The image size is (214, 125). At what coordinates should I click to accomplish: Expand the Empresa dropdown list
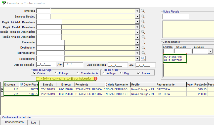click(137, 11)
